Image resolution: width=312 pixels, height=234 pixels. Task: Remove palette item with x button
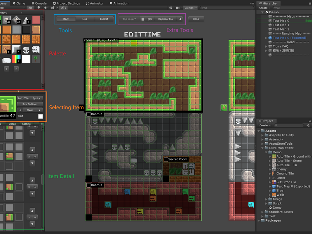(16, 69)
